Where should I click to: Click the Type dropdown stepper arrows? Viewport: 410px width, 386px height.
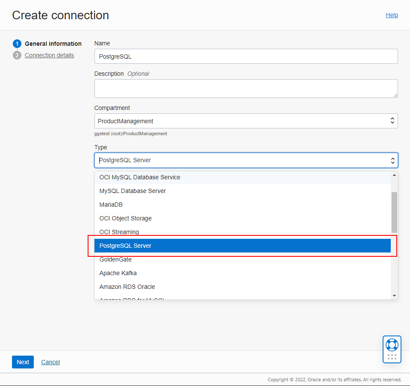click(392, 160)
